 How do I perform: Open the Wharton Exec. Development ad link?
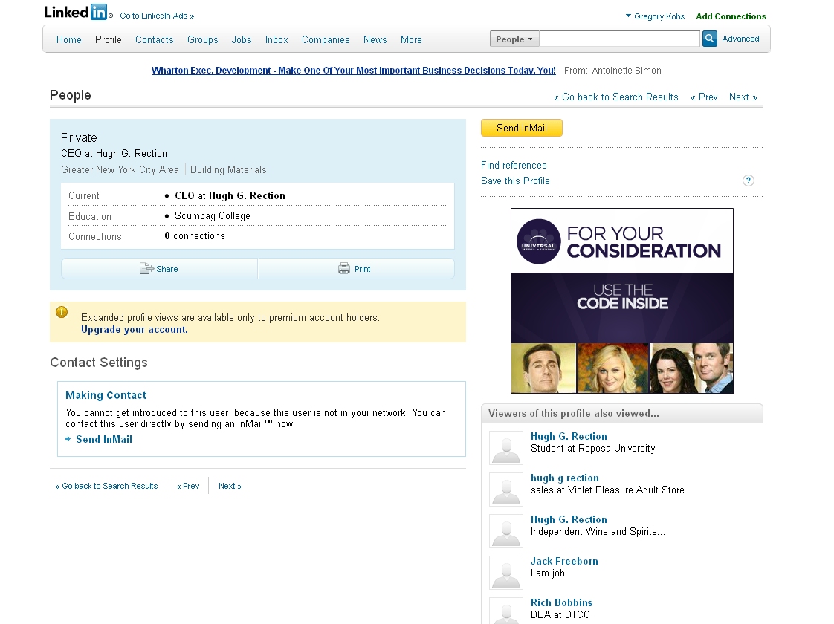pyautogui.click(x=353, y=71)
